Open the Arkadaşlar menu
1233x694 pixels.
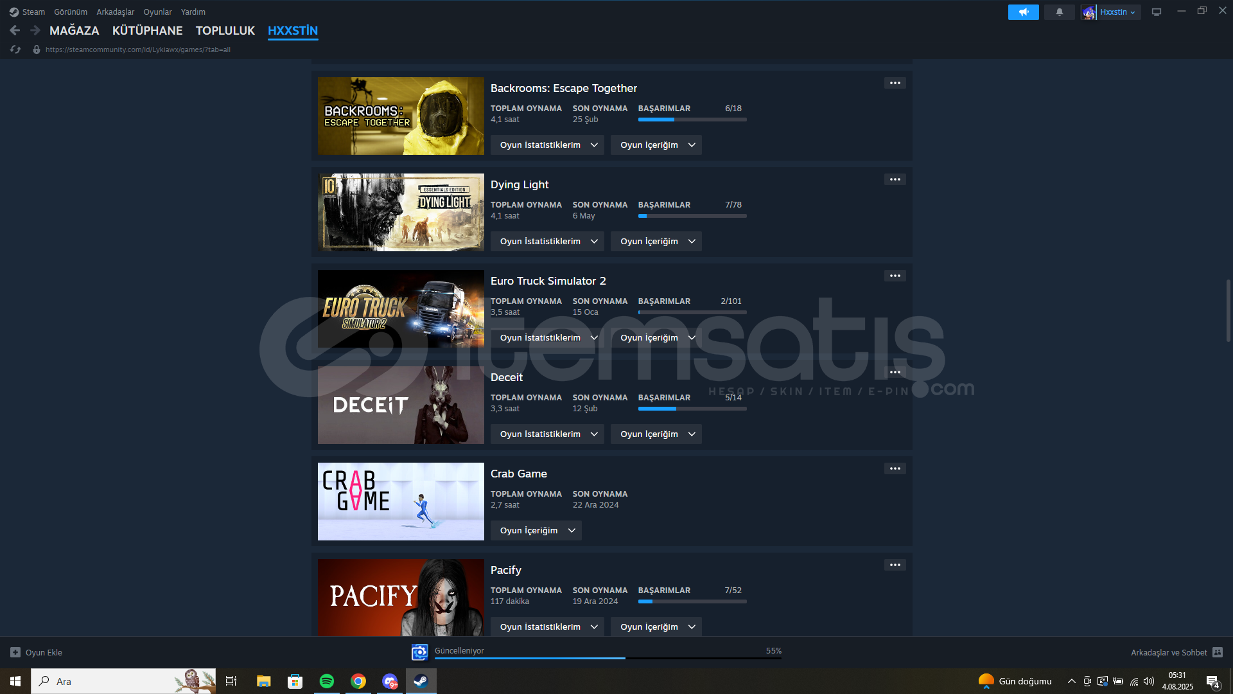(x=116, y=12)
